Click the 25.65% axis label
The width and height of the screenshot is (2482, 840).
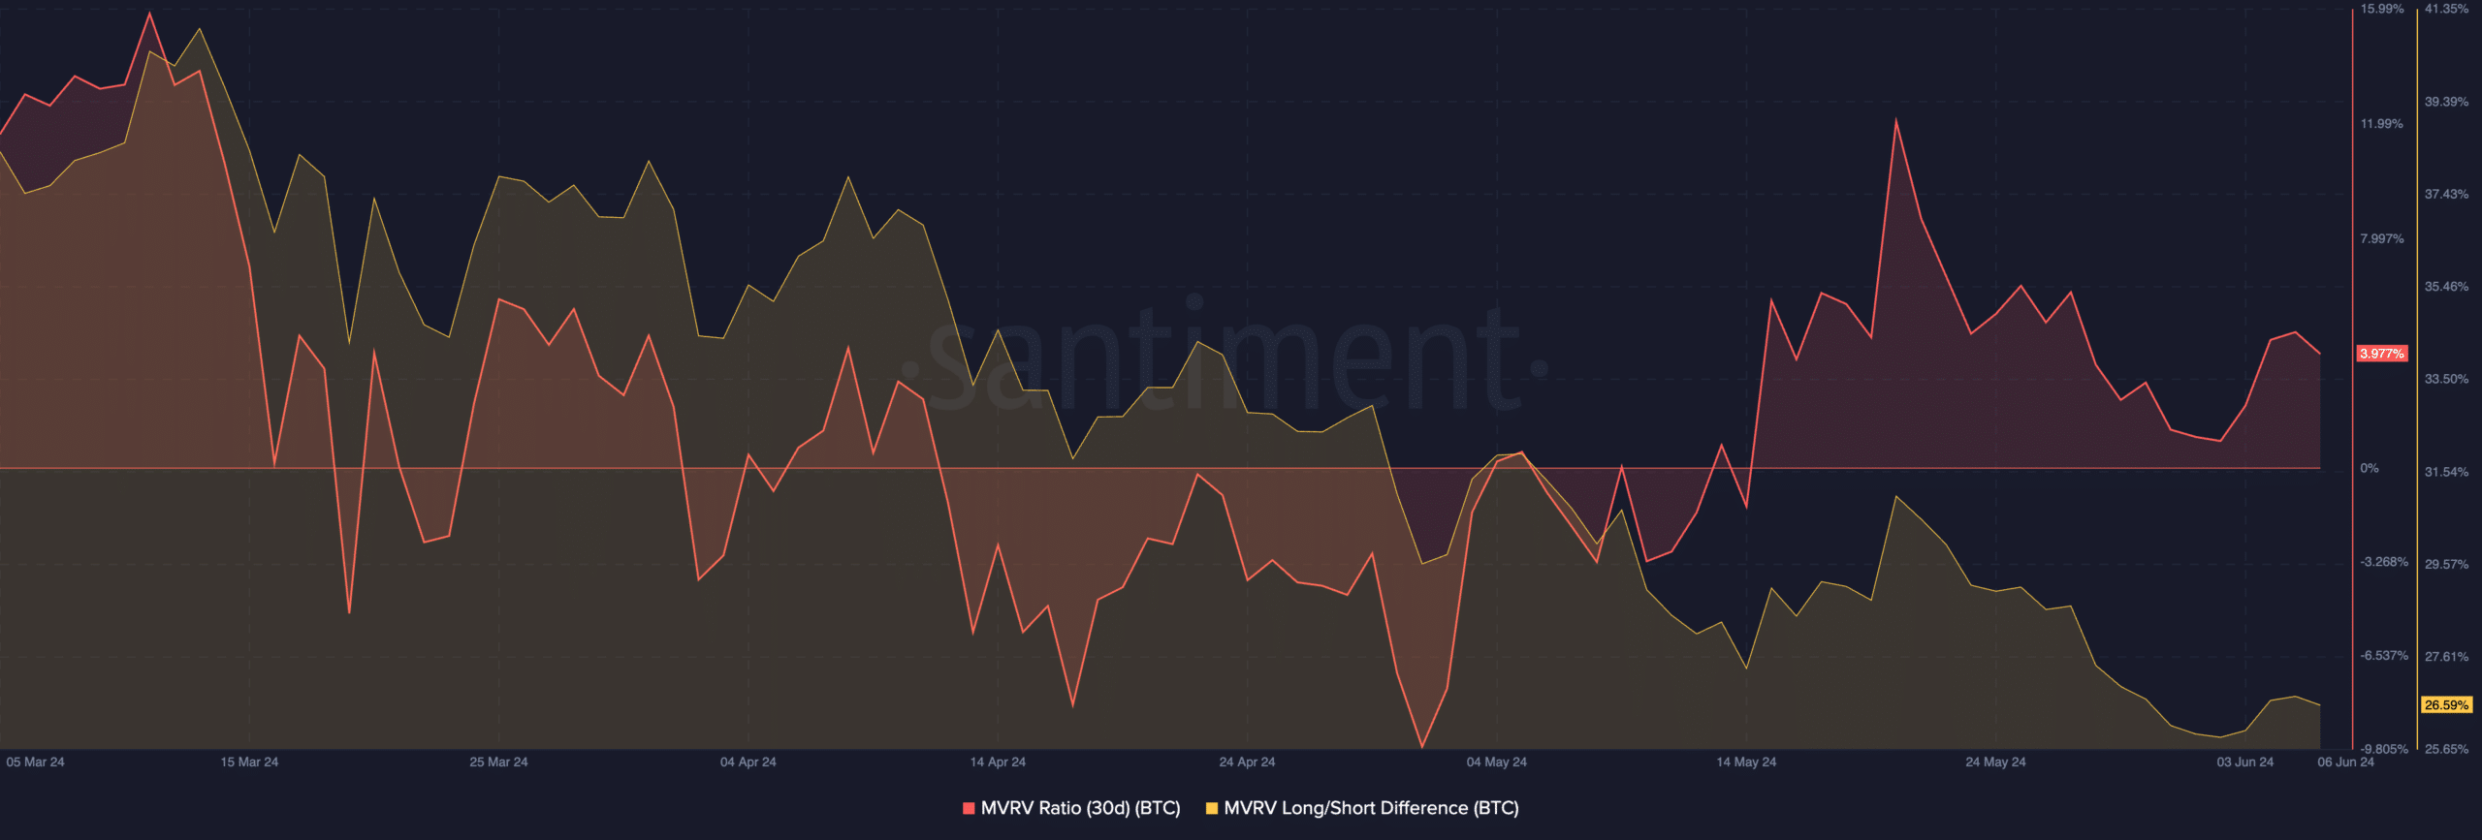pos(2446,750)
